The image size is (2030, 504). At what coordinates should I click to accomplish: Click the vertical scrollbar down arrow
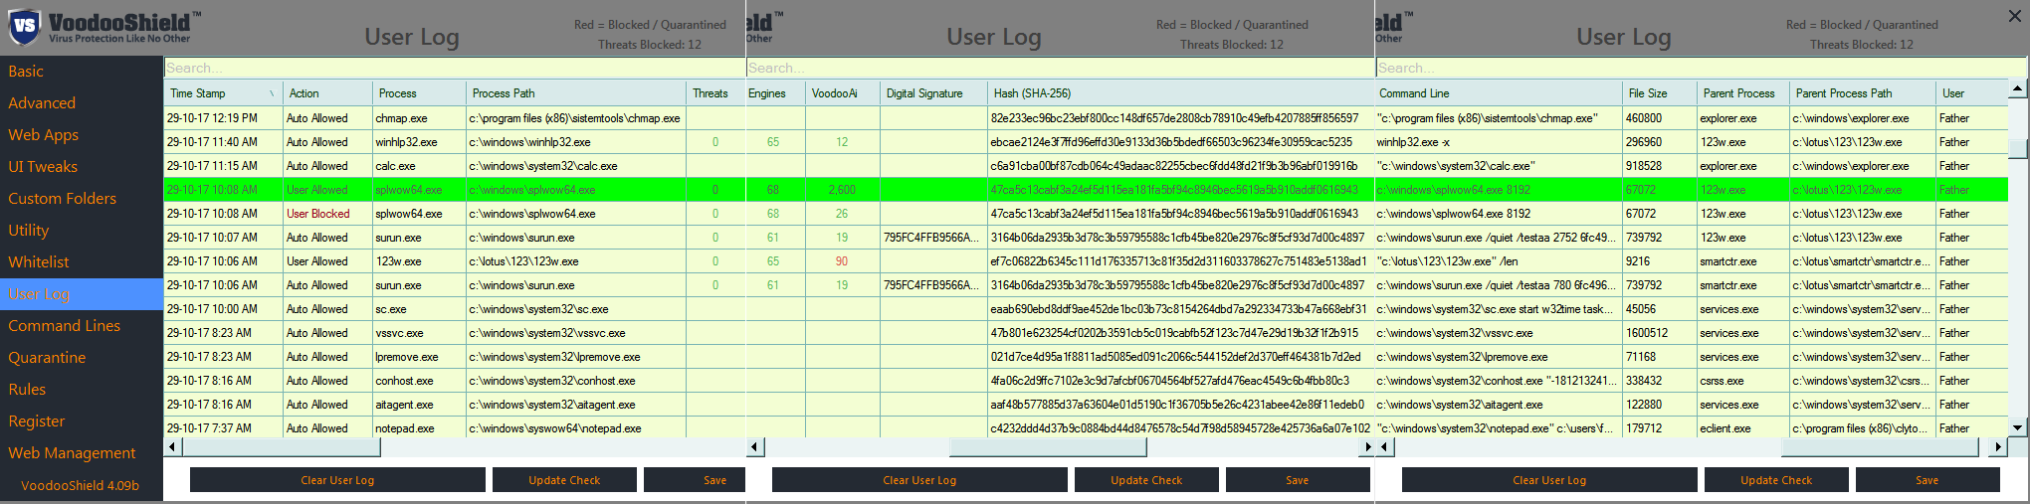pyautogui.click(x=2017, y=427)
